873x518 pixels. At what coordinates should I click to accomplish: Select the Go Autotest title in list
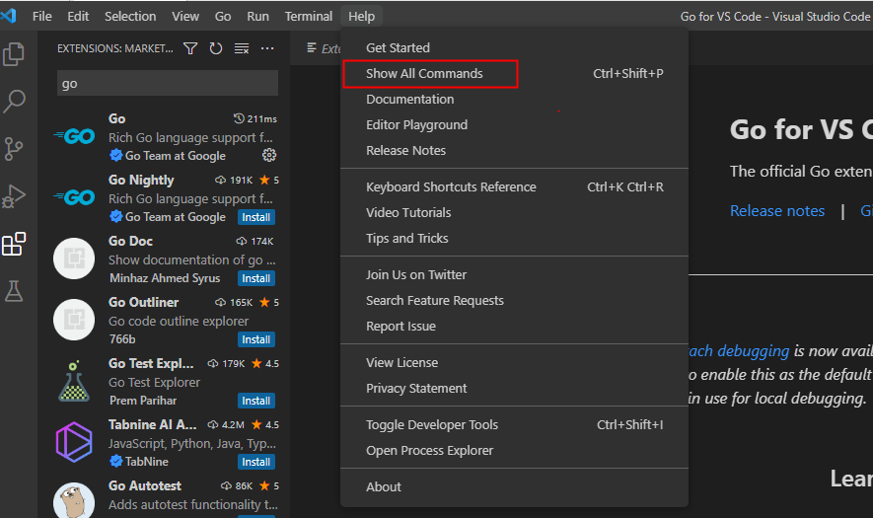(145, 485)
